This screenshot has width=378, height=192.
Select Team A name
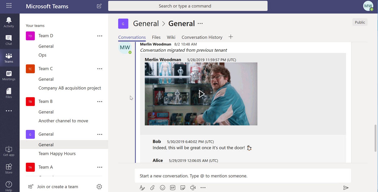[x=46, y=167]
